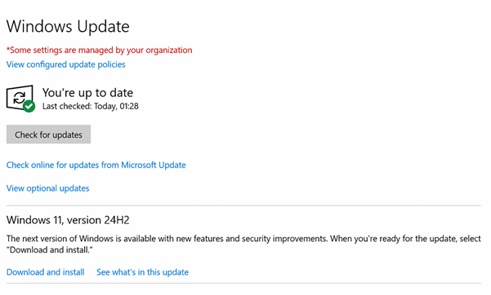Click the quoted "Download and install." sentence text
The width and height of the screenshot is (491, 295).
pos(50,250)
